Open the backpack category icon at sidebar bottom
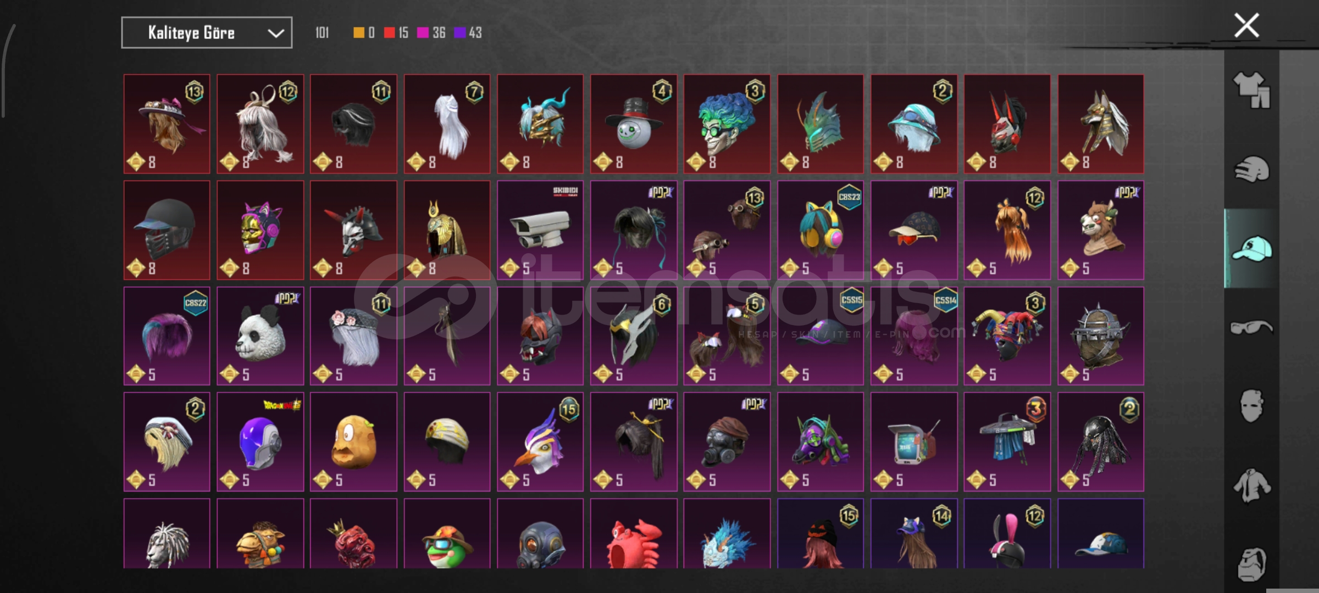1319x593 pixels. (x=1251, y=564)
